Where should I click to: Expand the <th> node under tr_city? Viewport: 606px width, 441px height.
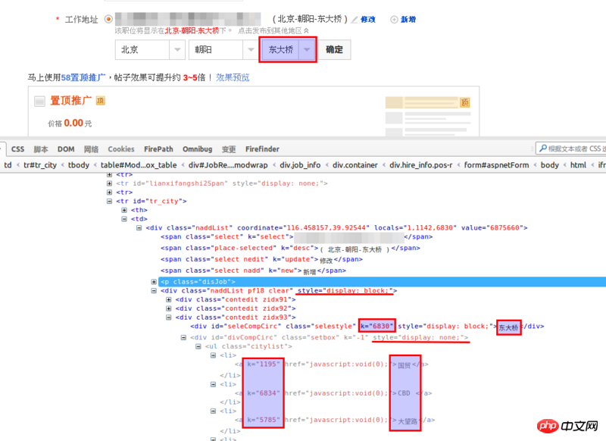pos(124,210)
